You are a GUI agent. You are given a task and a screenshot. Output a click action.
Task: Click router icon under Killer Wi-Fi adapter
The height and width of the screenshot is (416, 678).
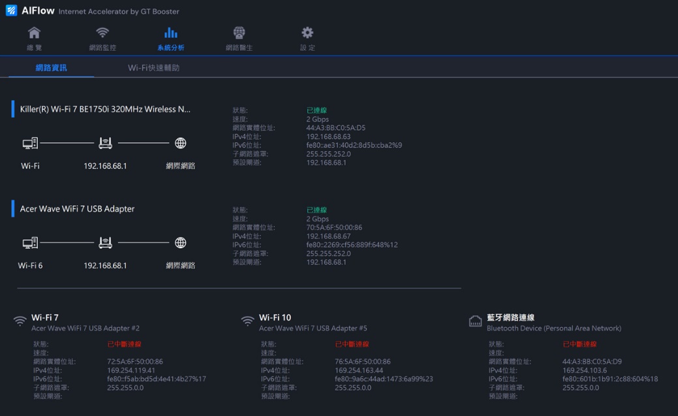[x=105, y=144]
